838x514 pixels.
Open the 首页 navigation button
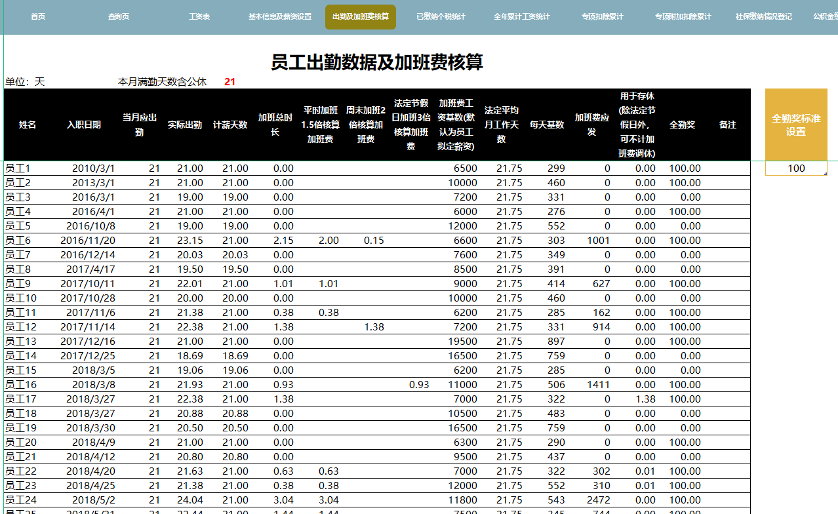coord(37,17)
